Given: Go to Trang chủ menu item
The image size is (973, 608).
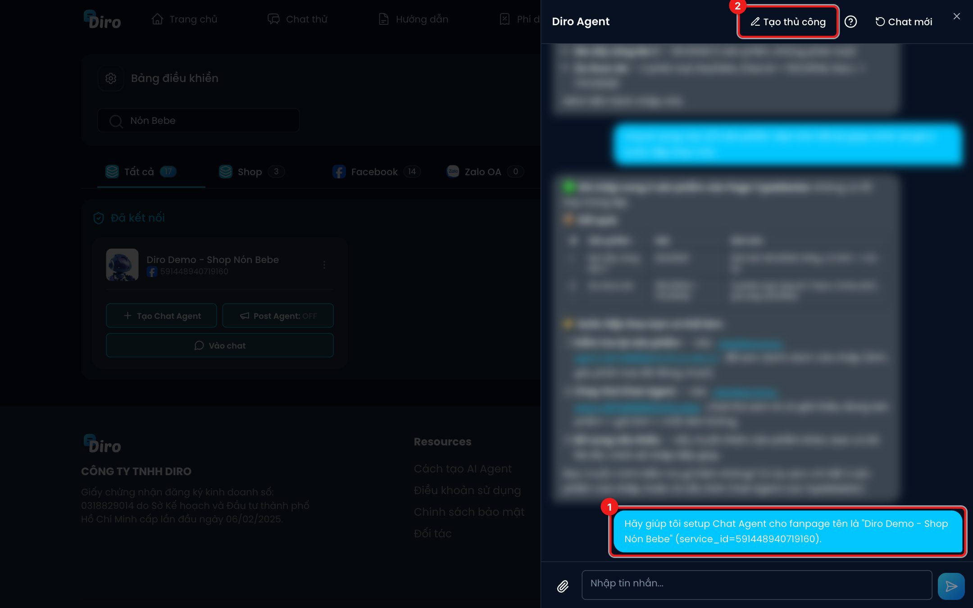Looking at the screenshot, I should (184, 19).
